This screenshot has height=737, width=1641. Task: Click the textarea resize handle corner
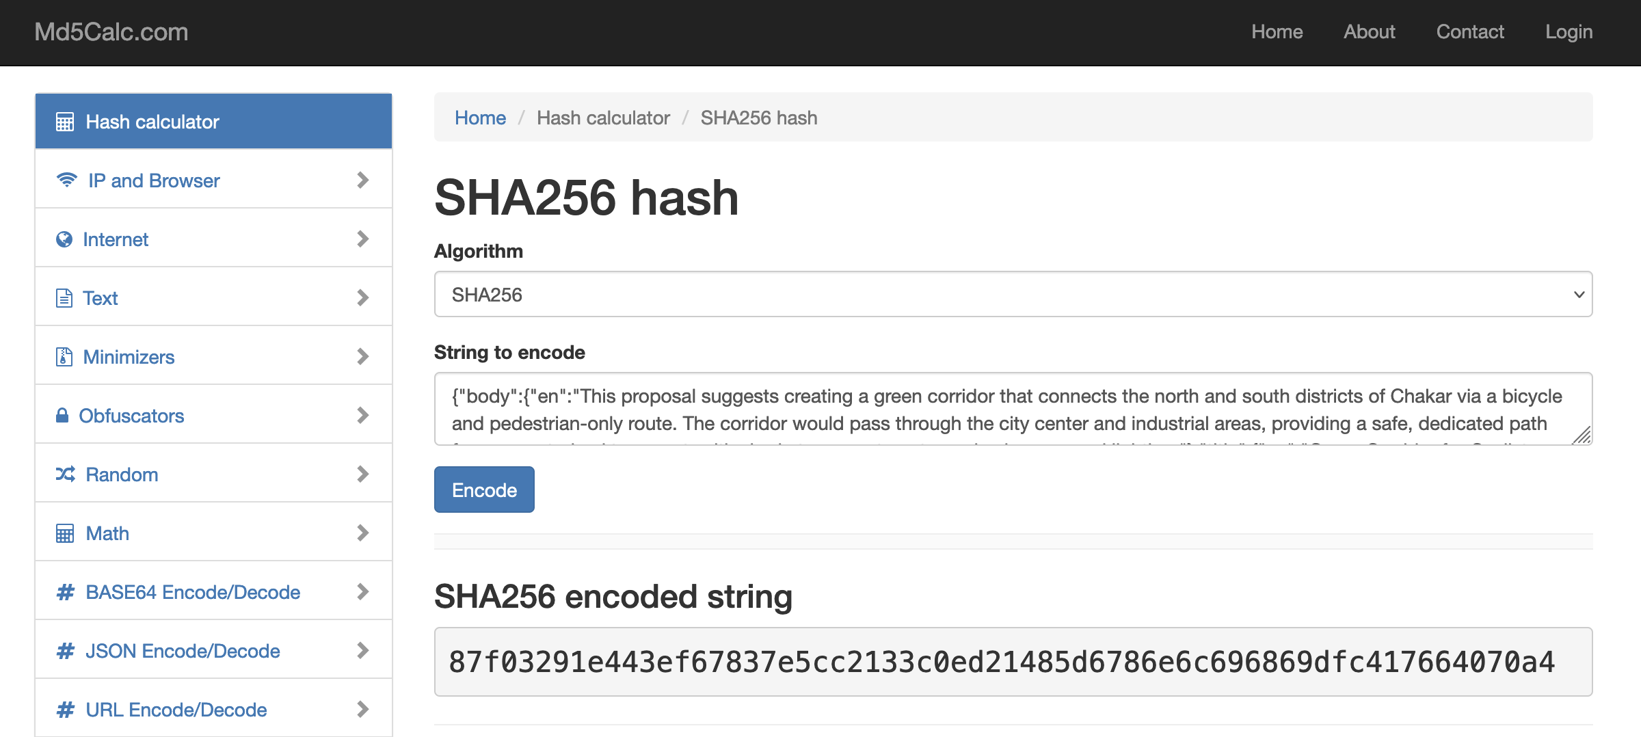[1582, 435]
